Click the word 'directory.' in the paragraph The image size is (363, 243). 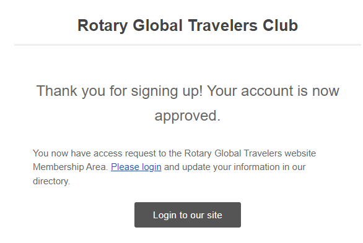(x=51, y=181)
